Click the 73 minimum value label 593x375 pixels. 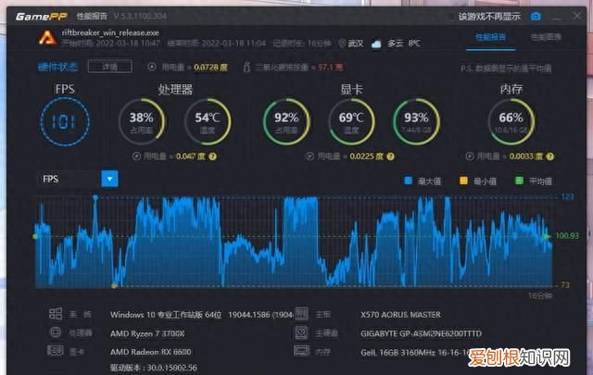565,284
